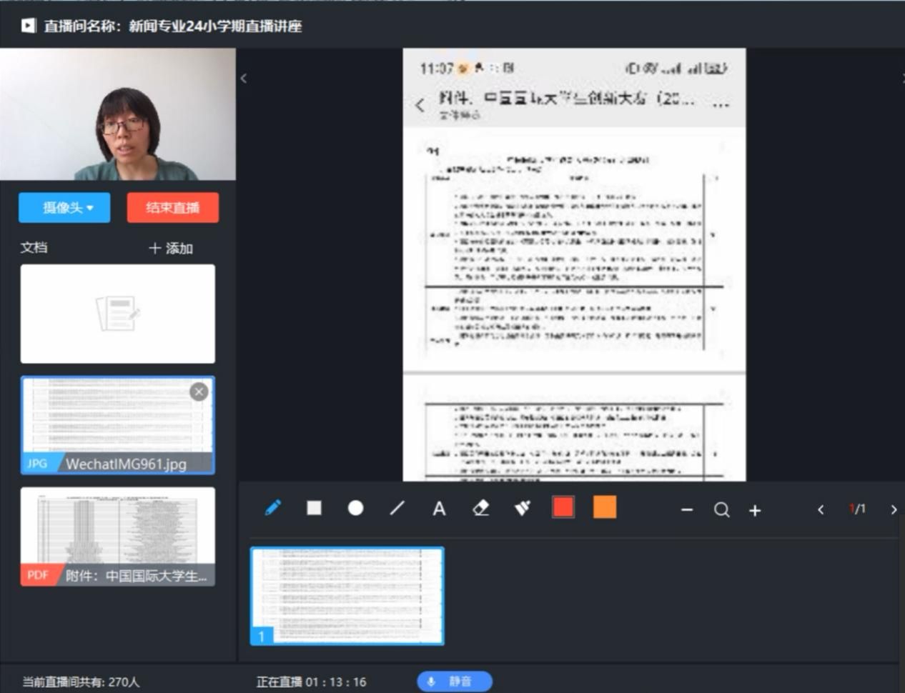Select the text annotation tool
905x693 pixels.
pyautogui.click(x=439, y=509)
